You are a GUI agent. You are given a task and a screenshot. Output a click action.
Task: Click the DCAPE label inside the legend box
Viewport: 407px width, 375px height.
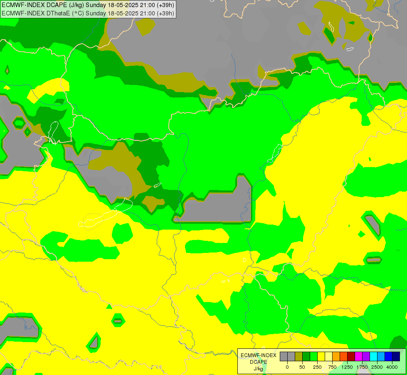click(259, 362)
